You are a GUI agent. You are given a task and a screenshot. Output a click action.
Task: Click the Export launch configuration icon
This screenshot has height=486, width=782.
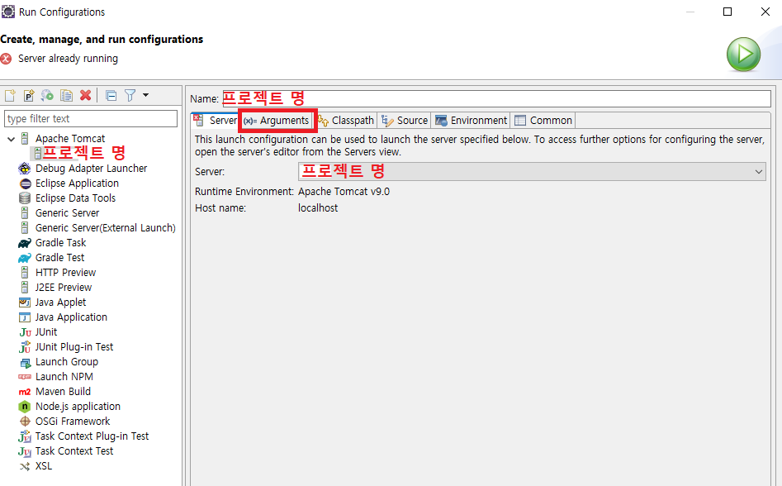coord(47,95)
